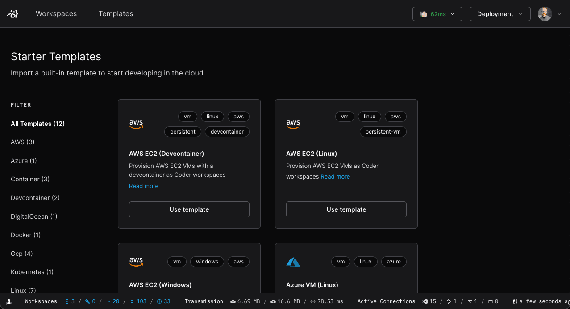Filter templates by Linux (7)
This screenshot has width=570, height=309.
[23, 291]
